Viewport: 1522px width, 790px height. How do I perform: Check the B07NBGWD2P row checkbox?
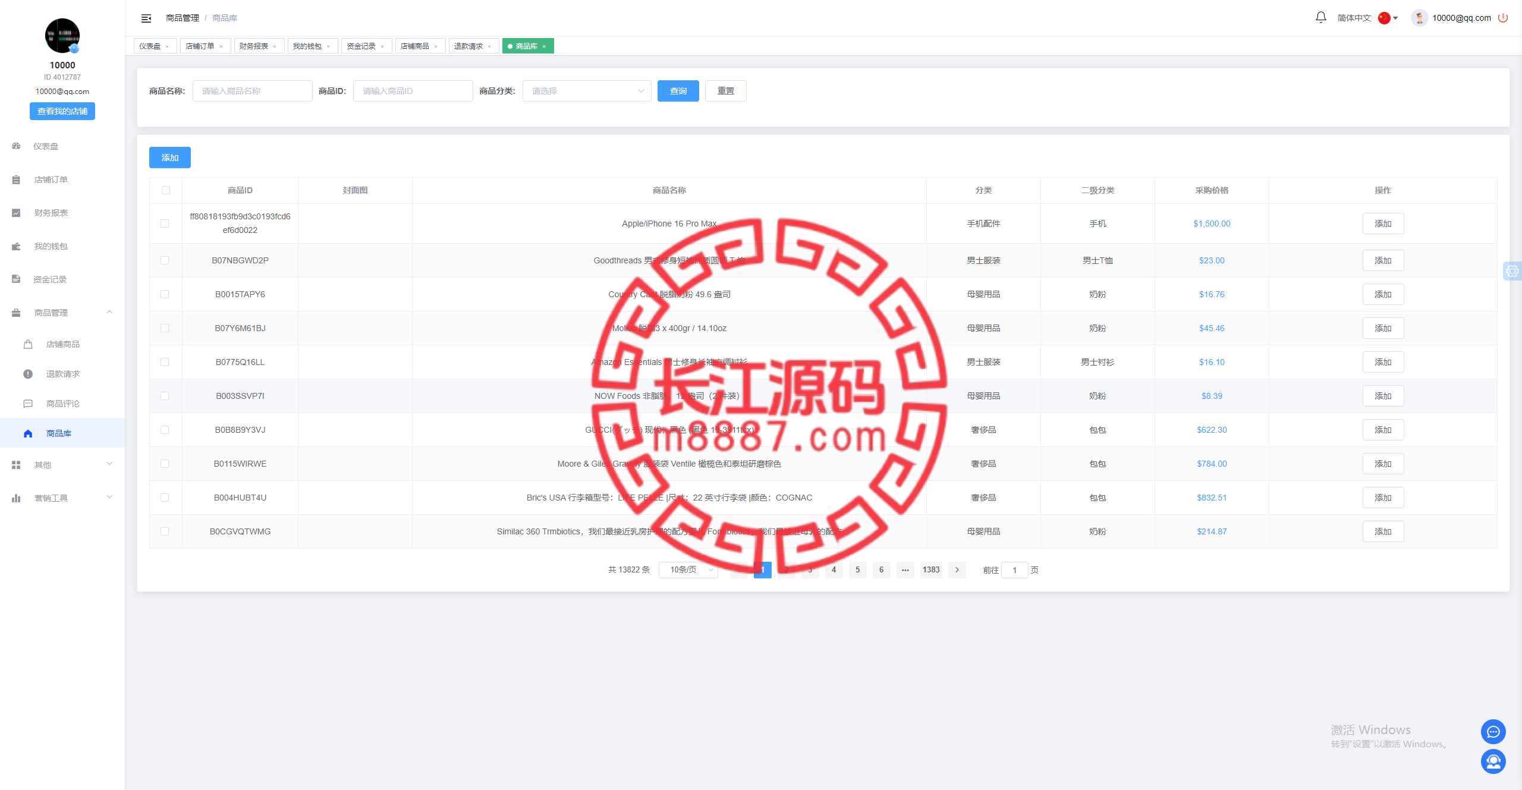click(165, 260)
